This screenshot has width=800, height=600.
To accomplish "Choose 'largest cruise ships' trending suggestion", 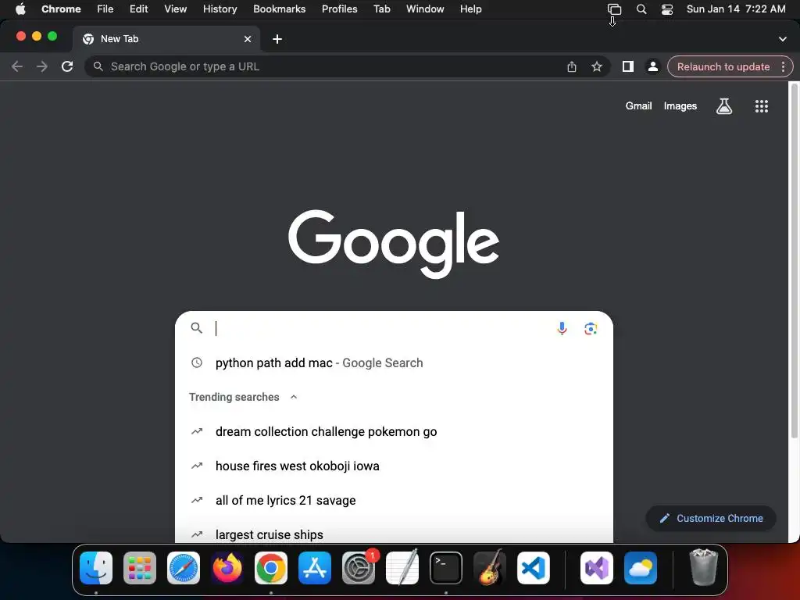I will pyautogui.click(x=394, y=534).
